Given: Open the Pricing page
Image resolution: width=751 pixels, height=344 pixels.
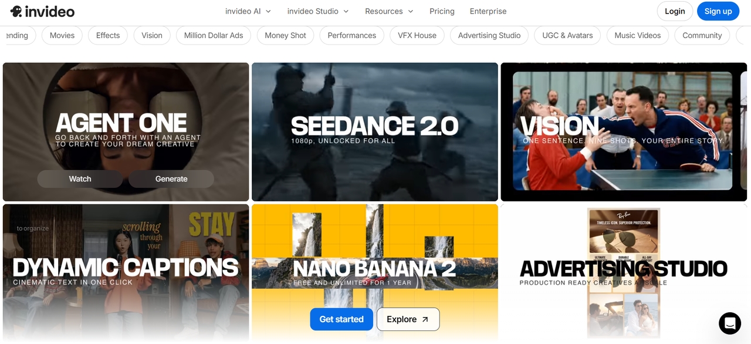Looking at the screenshot, I should tap(442, 11).
